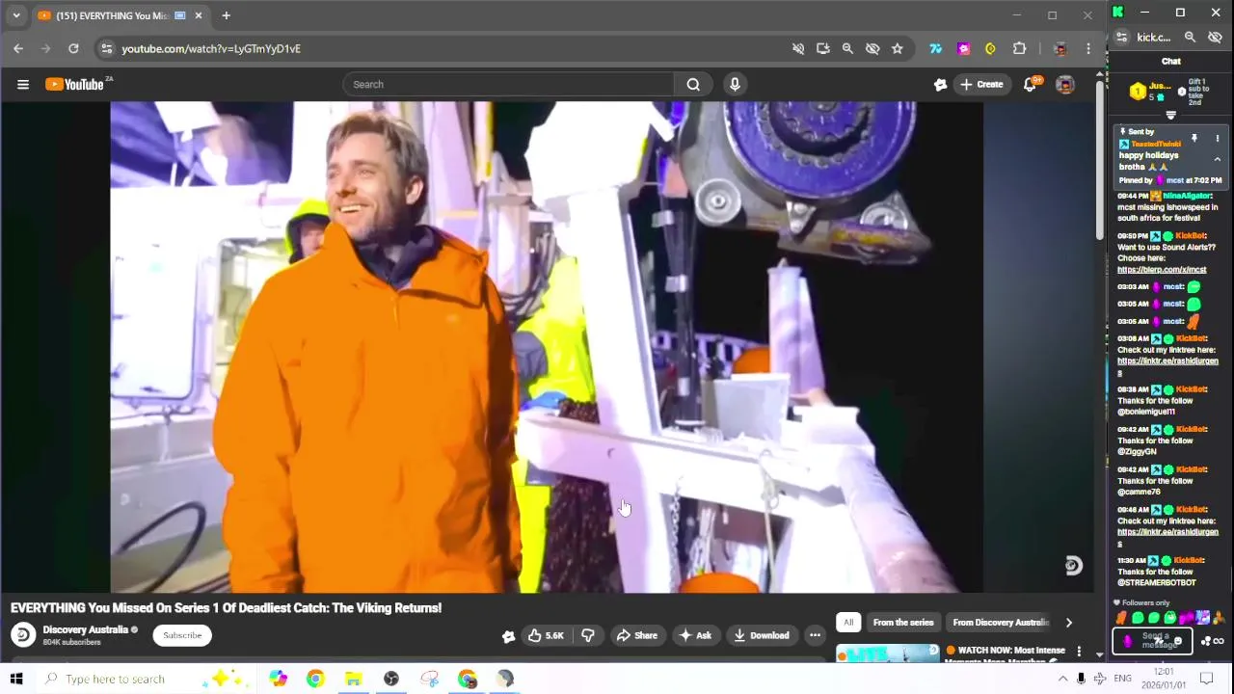1234x694 pixels.
Task: Open Windows Start menu
Action: click(16, 679)
